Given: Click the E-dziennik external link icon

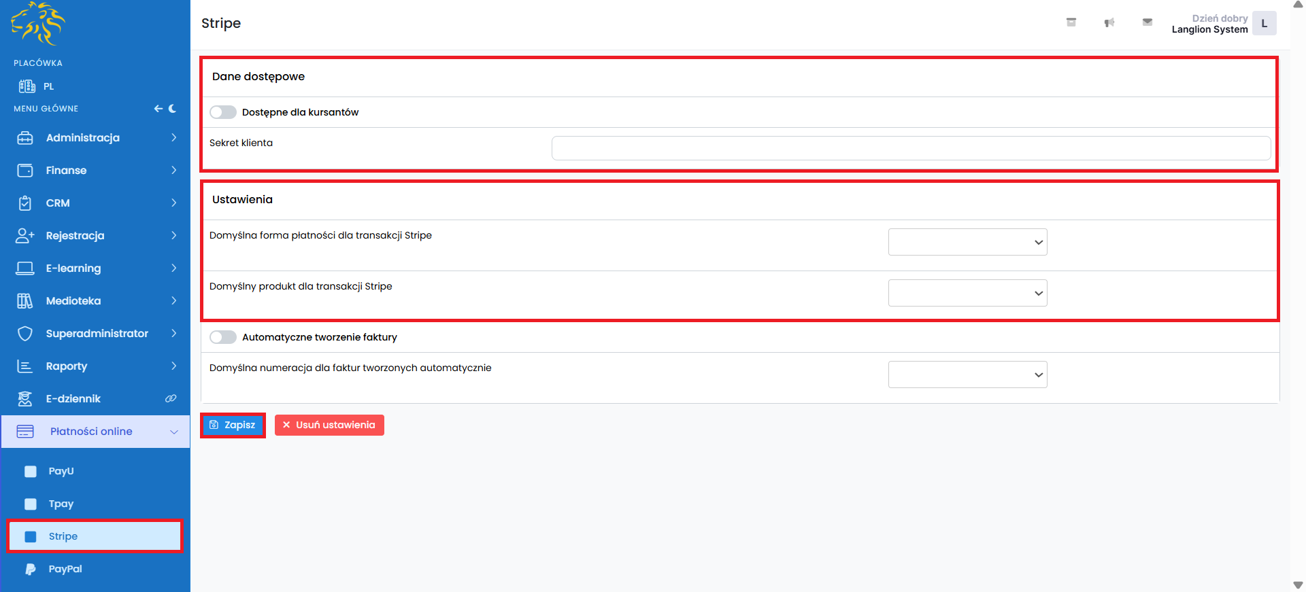Looking at the screenshot, I should (171, 399).
